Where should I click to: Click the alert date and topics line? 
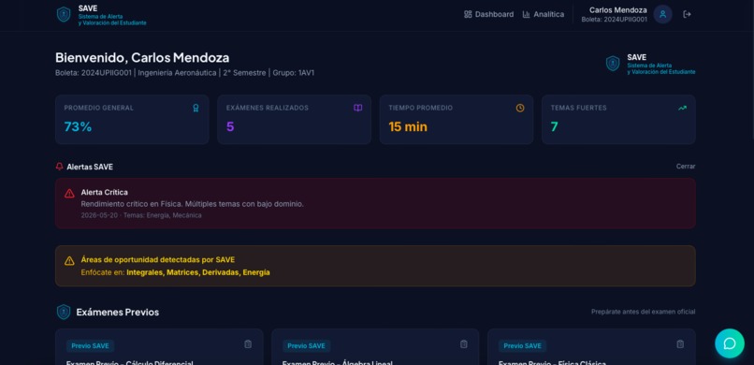tap(141, 215)
